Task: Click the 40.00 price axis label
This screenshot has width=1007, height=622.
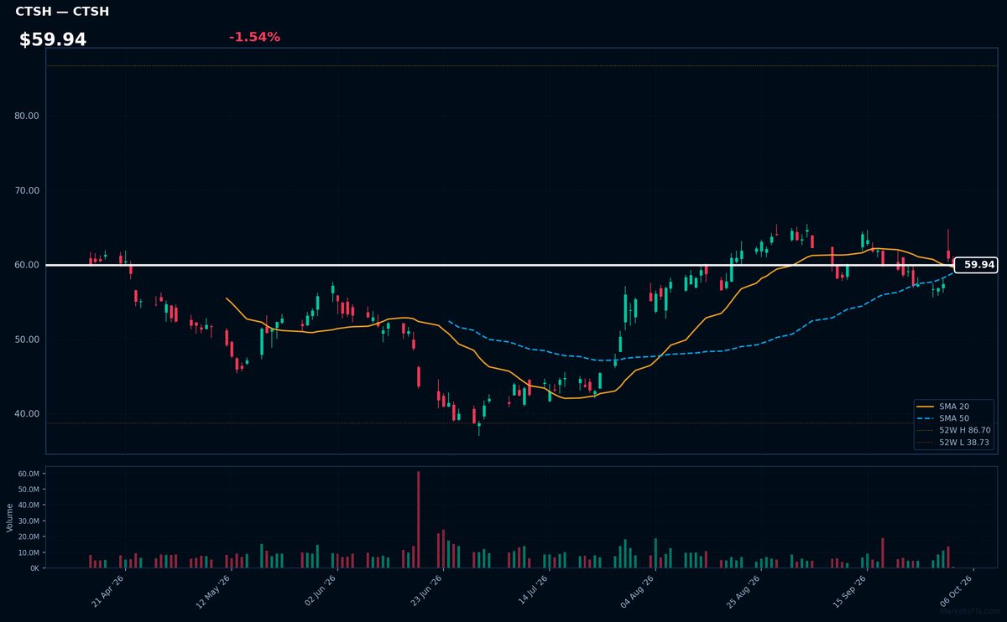Action: point(27,414)
